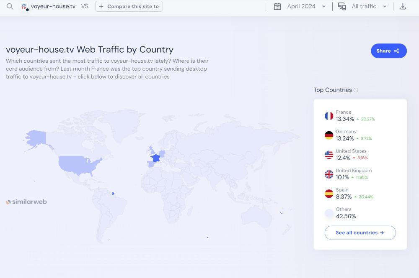Click the Germany flag icon
Screen dimensions: 419x278
[329, 135]
